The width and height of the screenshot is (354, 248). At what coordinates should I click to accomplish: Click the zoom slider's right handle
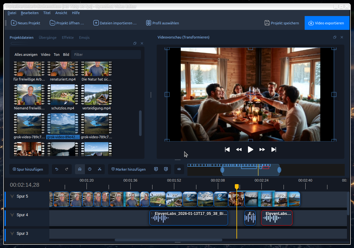tap(279, 170)
